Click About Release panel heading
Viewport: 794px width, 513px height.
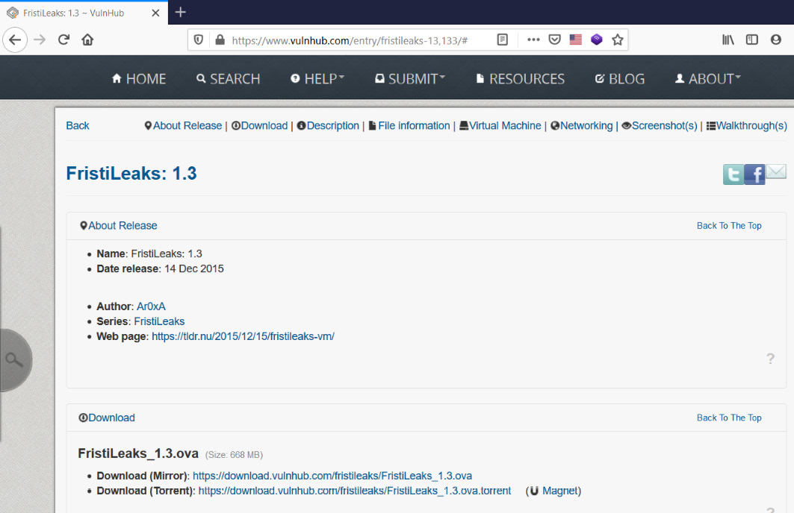[119, 225]
